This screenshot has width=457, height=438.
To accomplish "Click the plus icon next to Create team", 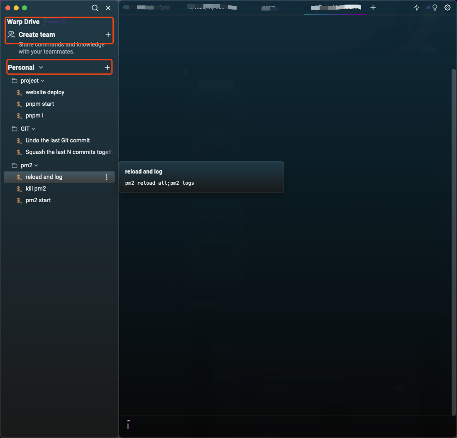I will 108,35.
